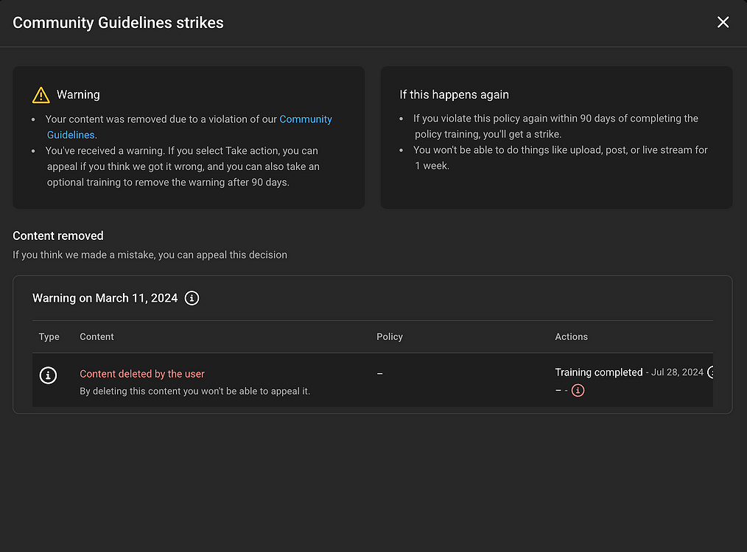Open the Community Guidelines link
The image size is (747, 552).
tap(306, 119)
